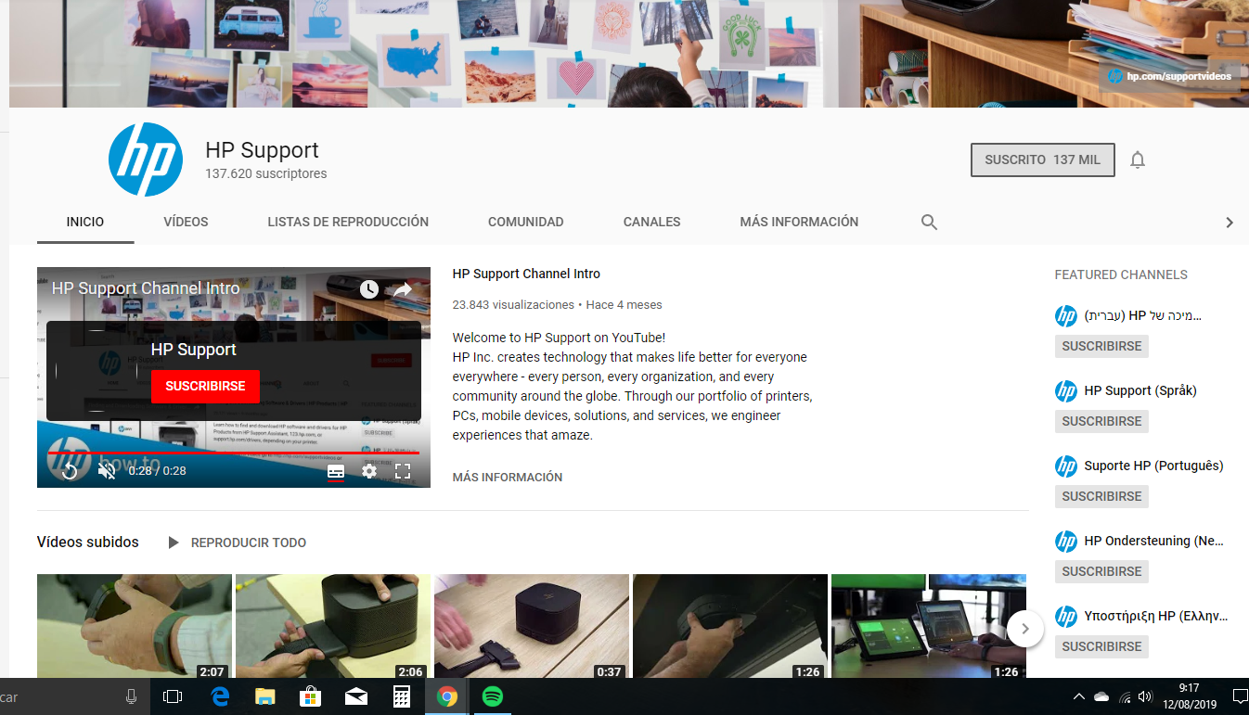Open the video settings gear in the player
This screenshot has width=1249, height=715.
(x=369, y=471)
